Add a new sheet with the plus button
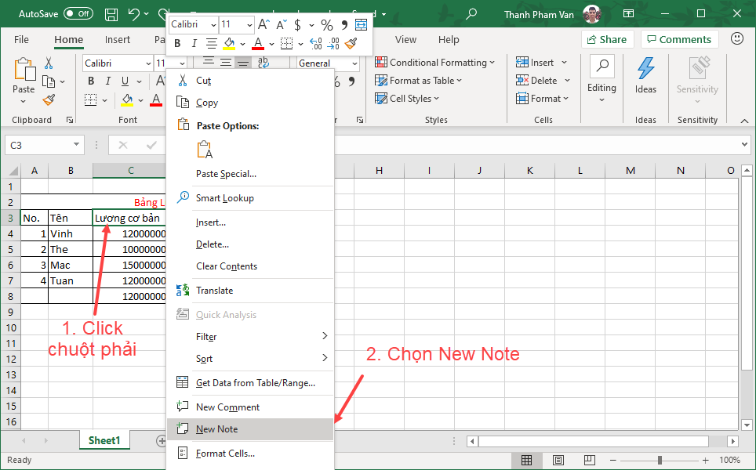 pyautogui.click(x=161, y=440)
